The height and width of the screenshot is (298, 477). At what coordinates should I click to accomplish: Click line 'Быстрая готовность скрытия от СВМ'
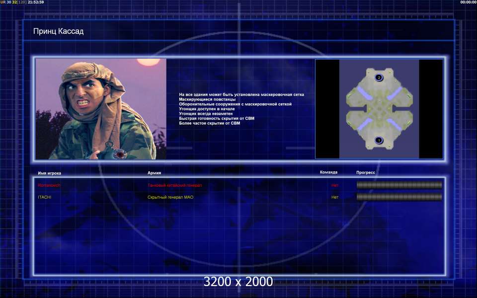point(217,118)
